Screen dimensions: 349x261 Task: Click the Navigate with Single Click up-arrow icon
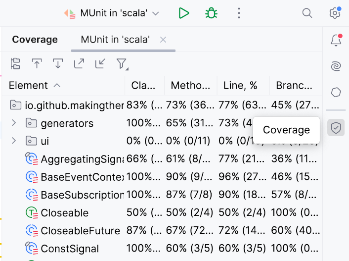coord(37,63)
